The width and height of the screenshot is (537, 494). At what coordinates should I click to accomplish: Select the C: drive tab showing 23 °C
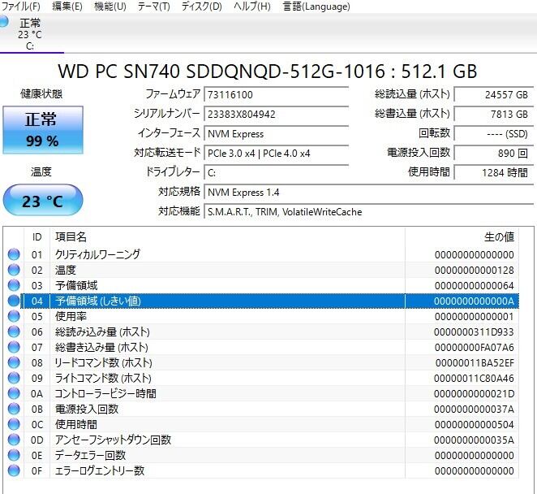[30, 35]
